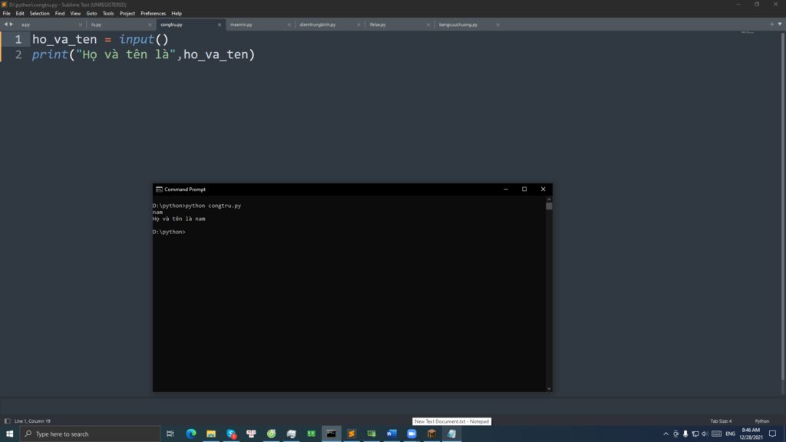Switch to Notepad taskbar icon
The height and width of the screenshot is (442, 786).
tap(451, 434)
